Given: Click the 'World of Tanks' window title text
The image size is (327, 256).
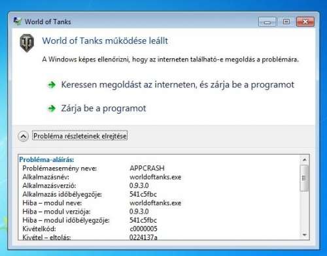Looking at the screenshot, I should pos(48,22).
